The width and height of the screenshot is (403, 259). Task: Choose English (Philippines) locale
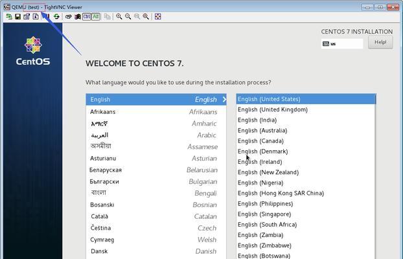point(306,204)
